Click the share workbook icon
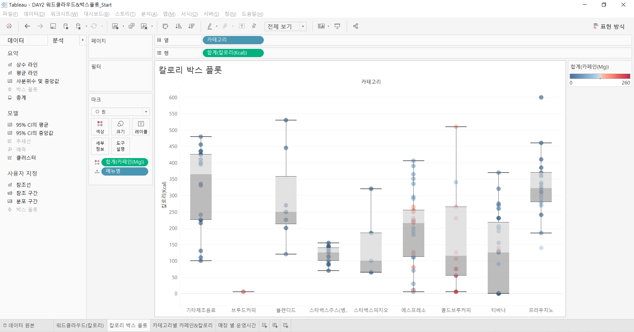 click(x=356, y=26)
